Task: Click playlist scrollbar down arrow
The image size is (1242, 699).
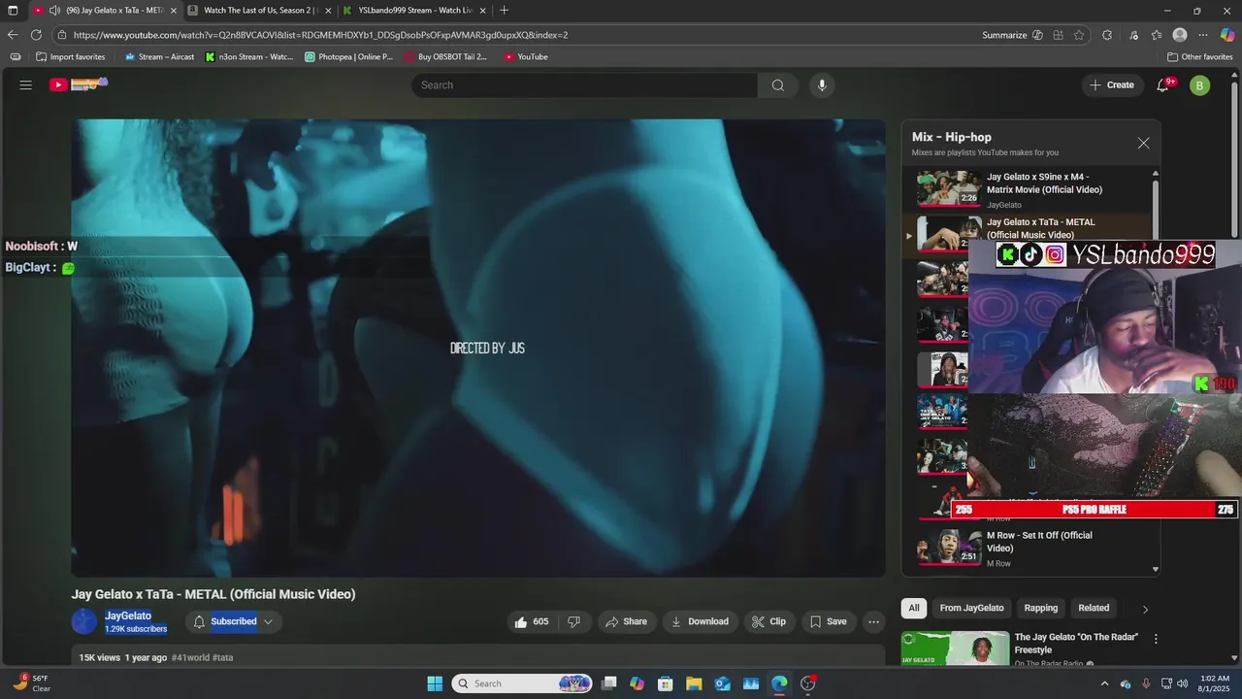Action: pos(1155,569)
